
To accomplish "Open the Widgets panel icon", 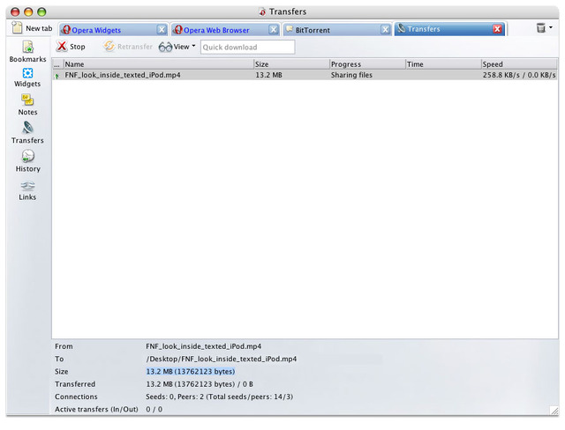I will 27,73.
